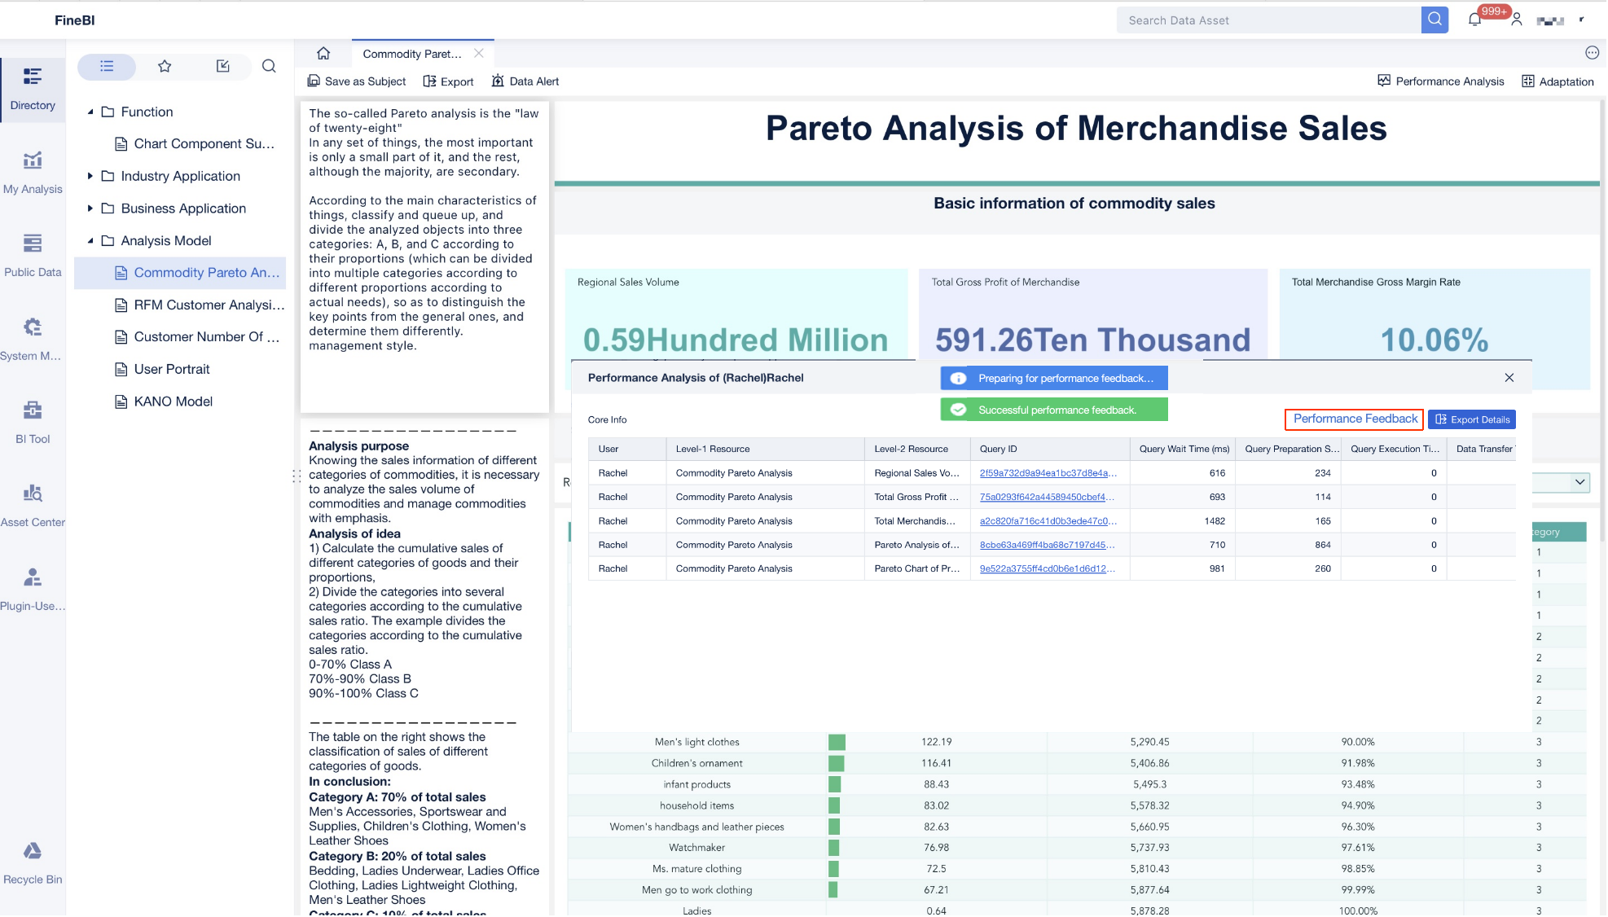The image size is (1608, 917).
Task: Open Recycle Bin in sidebar
Action: point(33,862)
